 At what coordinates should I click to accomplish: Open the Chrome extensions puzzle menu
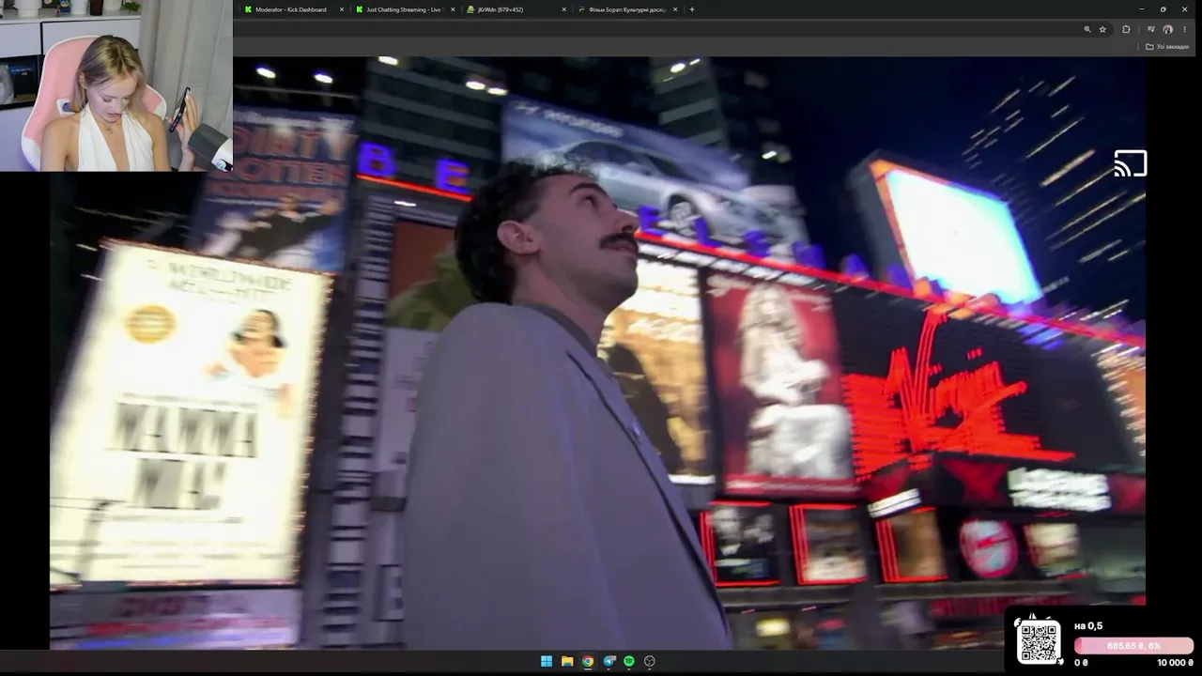click(x=1126, y=29)
